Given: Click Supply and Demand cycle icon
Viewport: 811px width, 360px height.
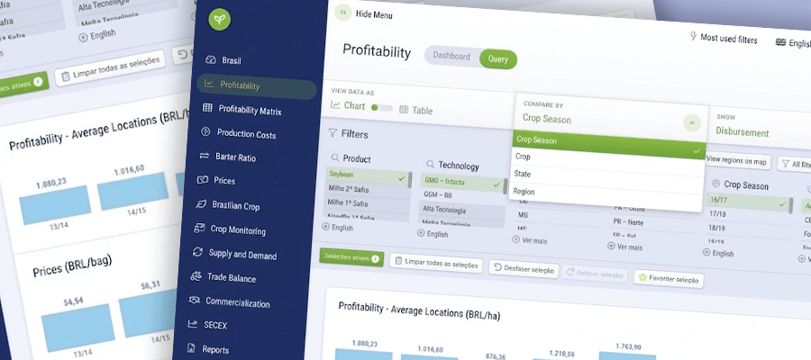Looking at the screenshot, I should coord(197,252).
